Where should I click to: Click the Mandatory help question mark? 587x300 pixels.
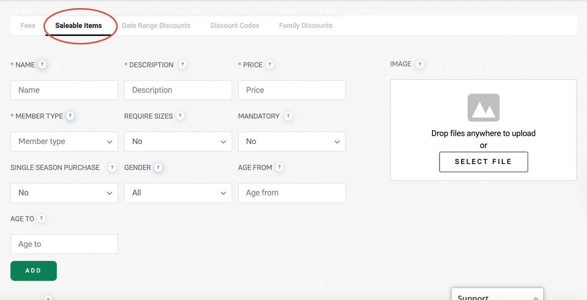(288, 116)
